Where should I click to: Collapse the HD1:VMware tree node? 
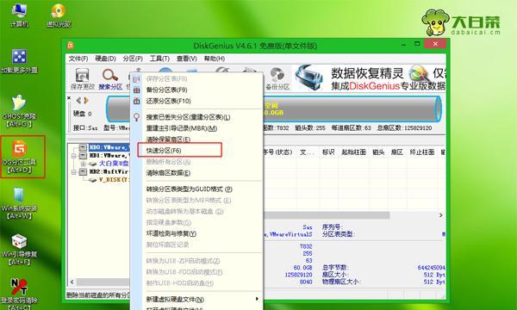74,156
